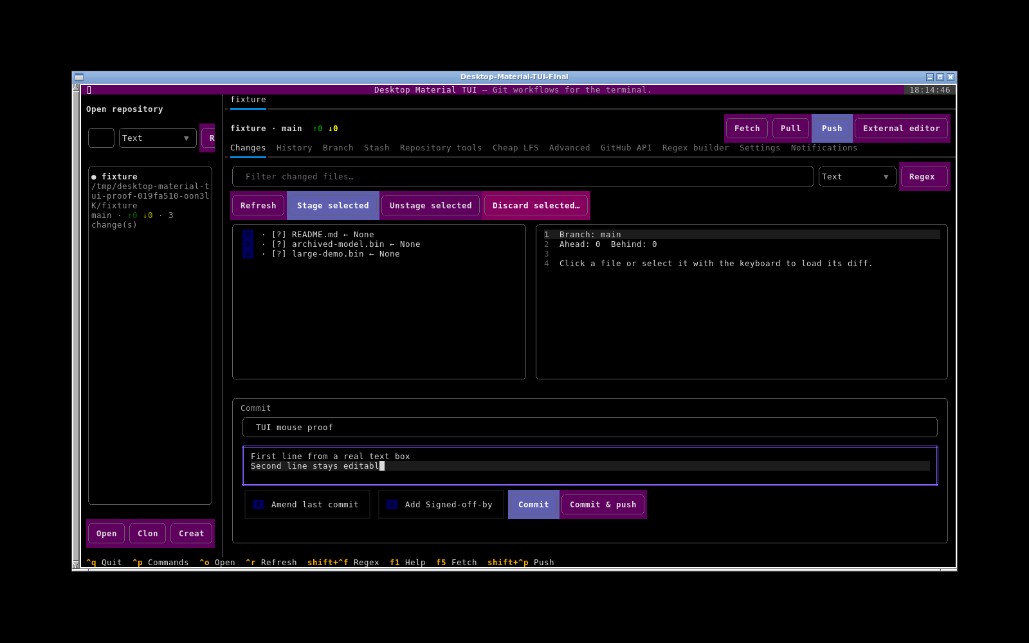The width and height of the screenshot is (1029, 643).
Task: Click the Refresh button above file list
Action: pos(259,206)
